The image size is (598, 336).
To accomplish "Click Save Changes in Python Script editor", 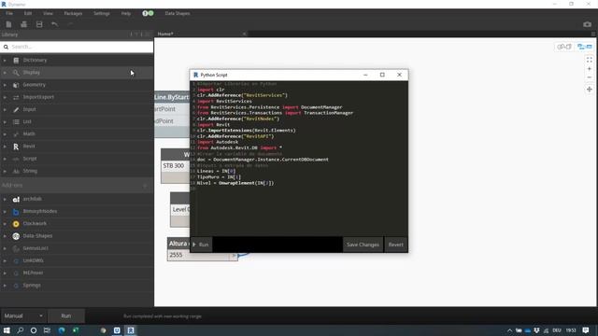I will [363, 245].
